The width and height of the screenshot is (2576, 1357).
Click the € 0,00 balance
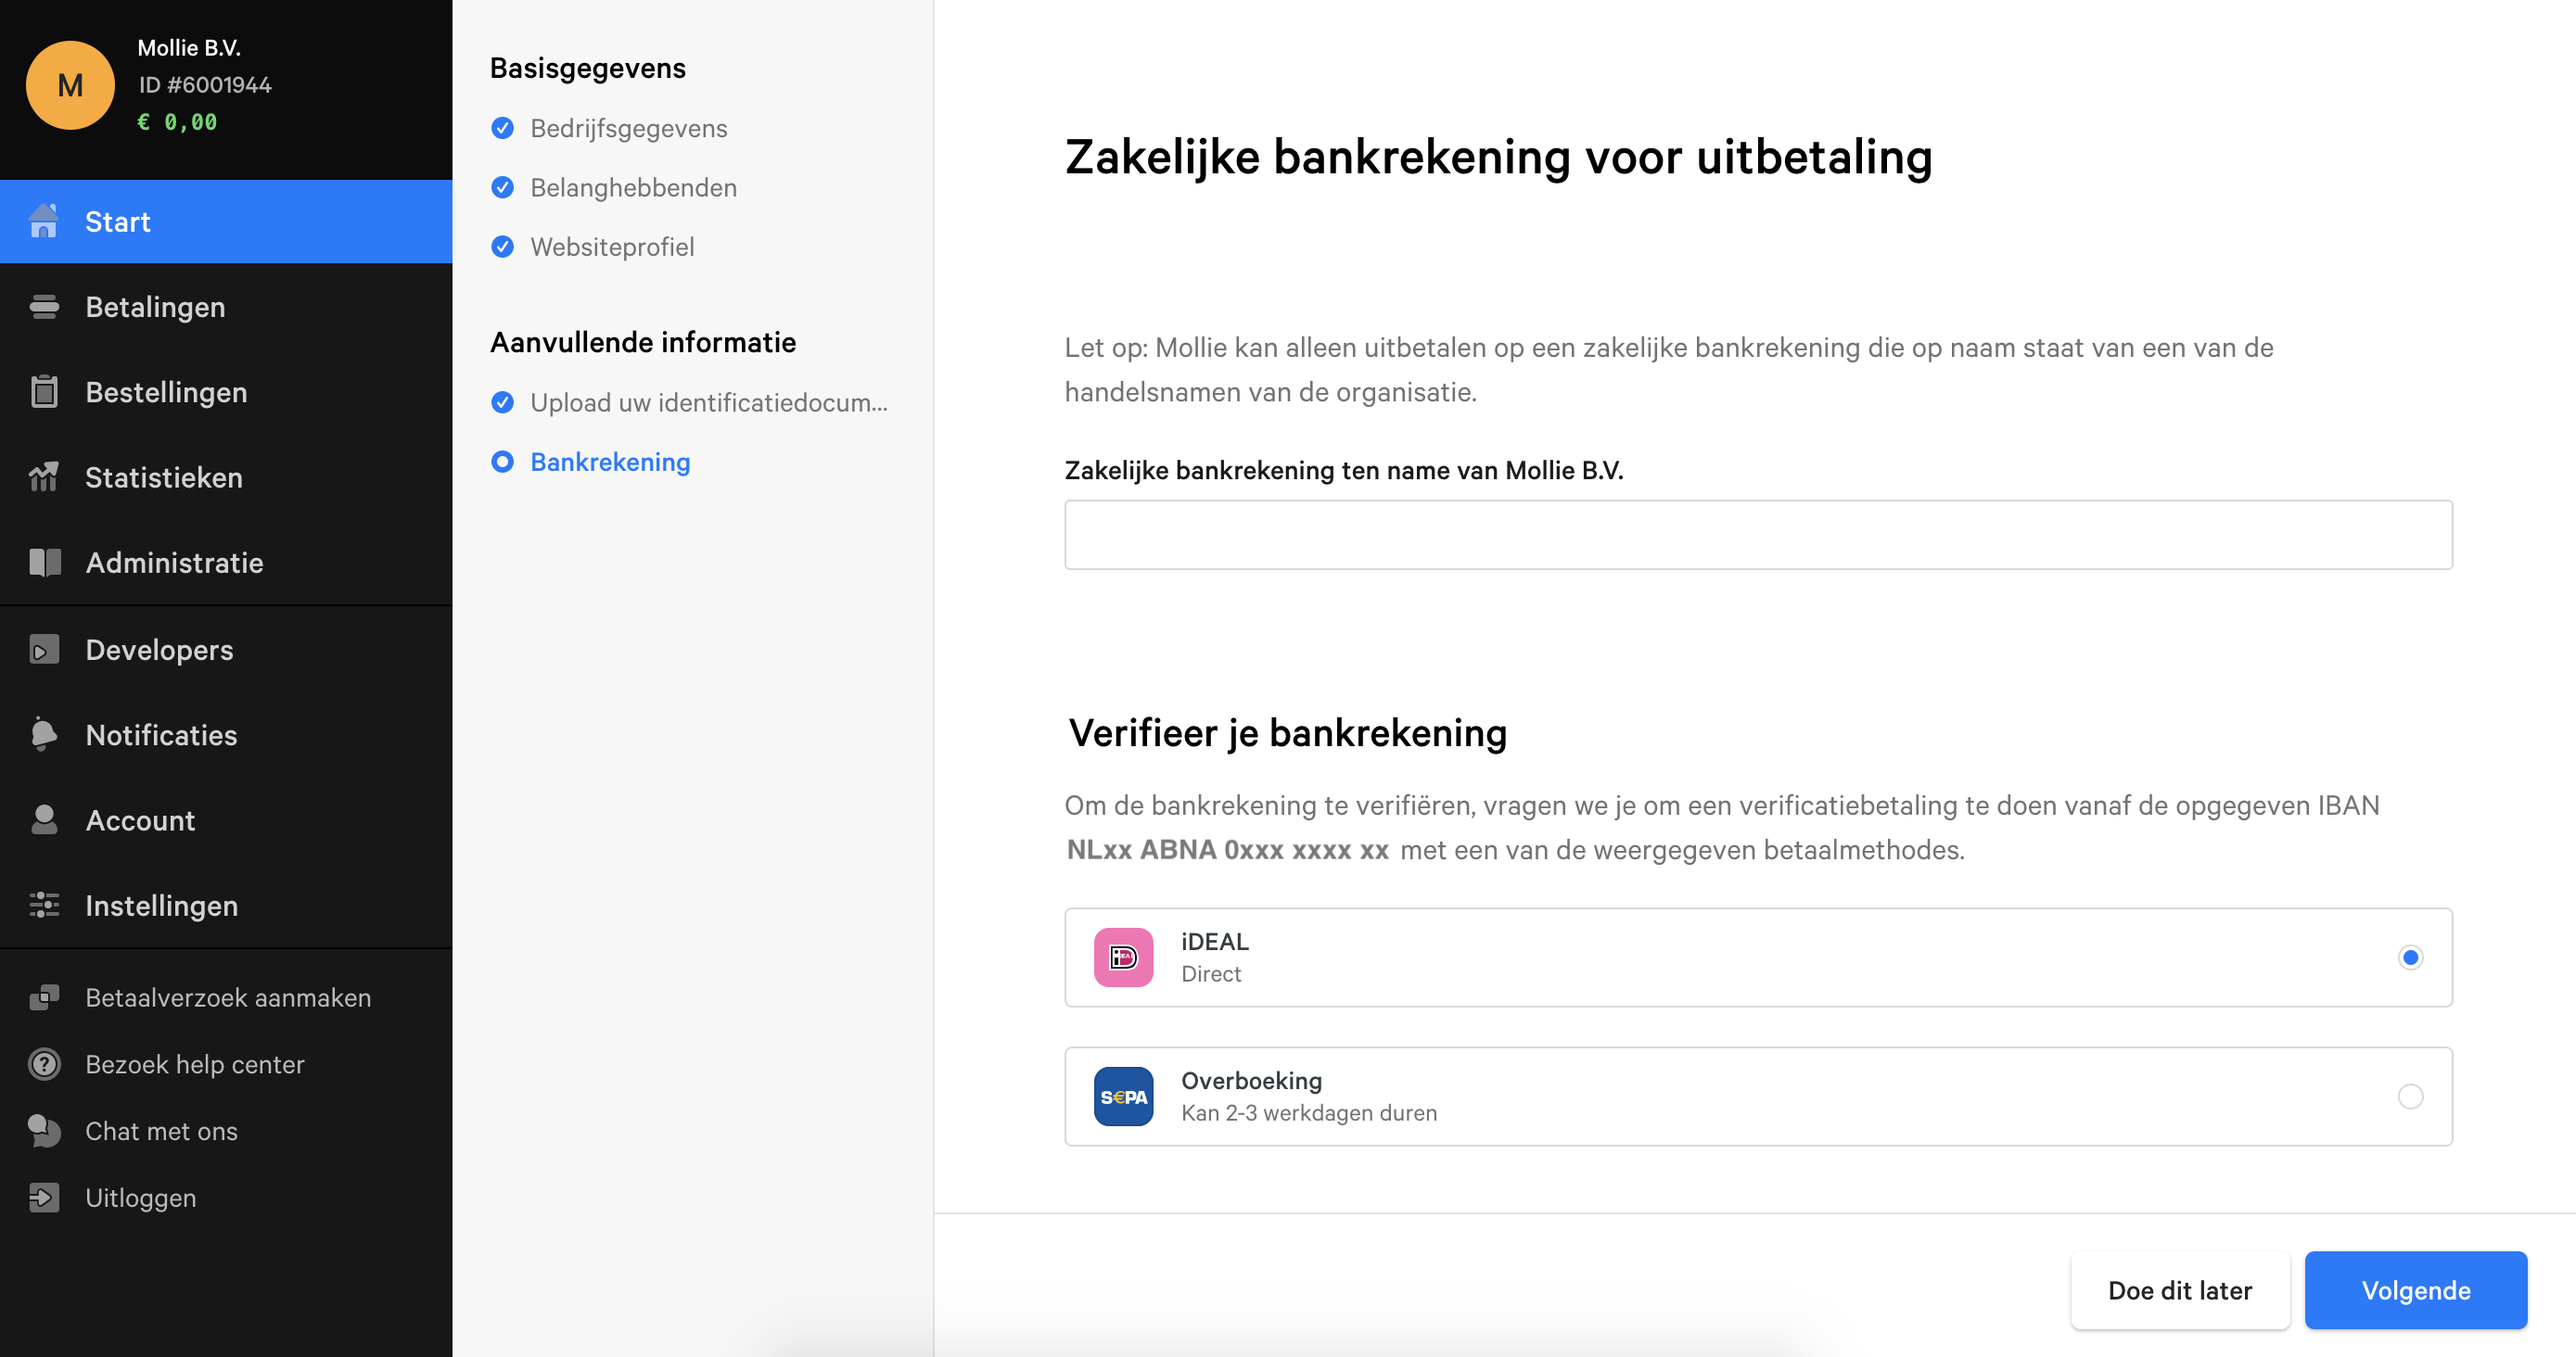tap(177, 122)
